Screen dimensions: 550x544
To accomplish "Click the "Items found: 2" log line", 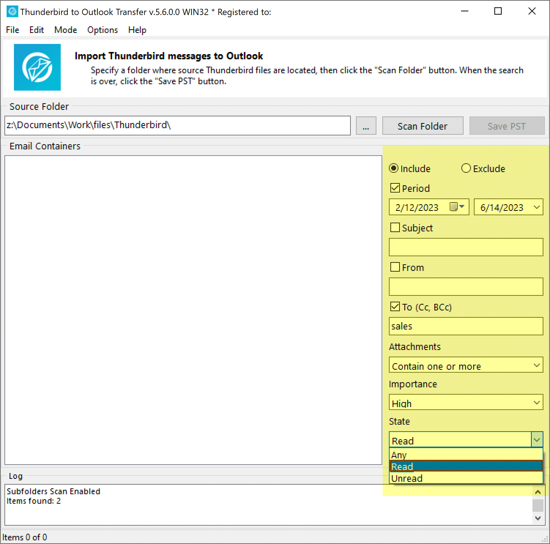I will (34, 501).
